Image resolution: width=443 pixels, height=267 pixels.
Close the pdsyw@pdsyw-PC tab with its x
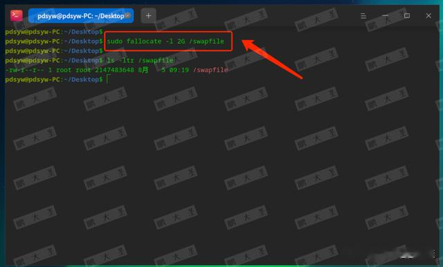click(127, 16)
